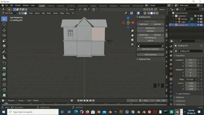
Task: Click the pin icon next to building_003
Action: tap(201, 45)
